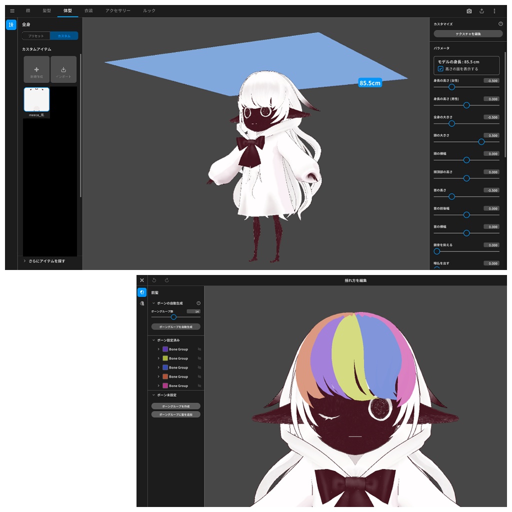Redo in the 揺れ方を編集 panel
Screen dimensions: 512x512
166,280
